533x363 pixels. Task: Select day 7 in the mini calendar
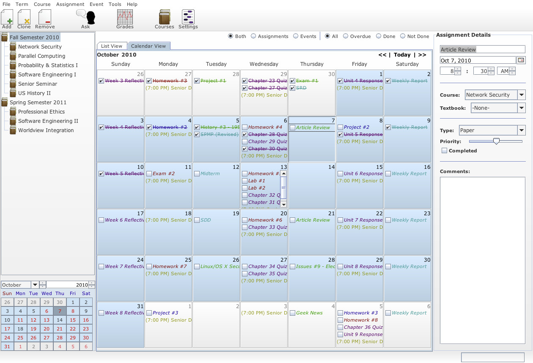click(x=60, y=311)
